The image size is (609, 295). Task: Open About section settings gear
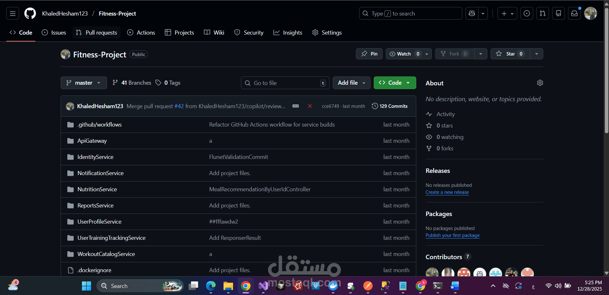(540, 83)
